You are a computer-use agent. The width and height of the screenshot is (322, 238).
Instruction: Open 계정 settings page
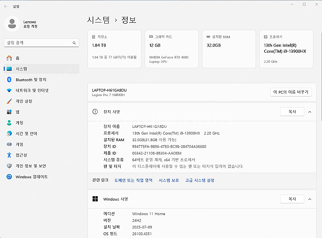[41, 123]
